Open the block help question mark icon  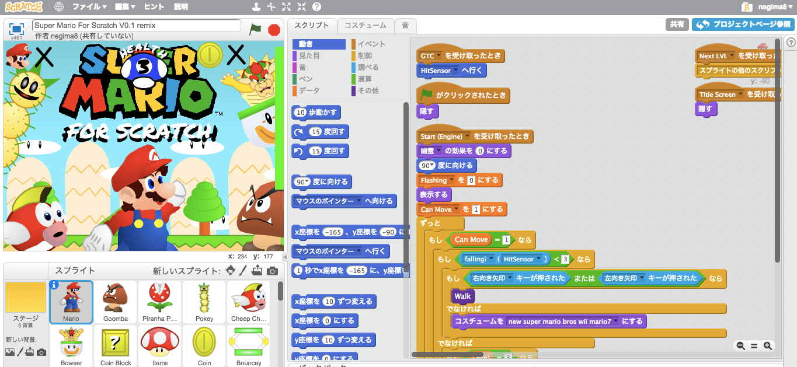click(x=316, y=8)
